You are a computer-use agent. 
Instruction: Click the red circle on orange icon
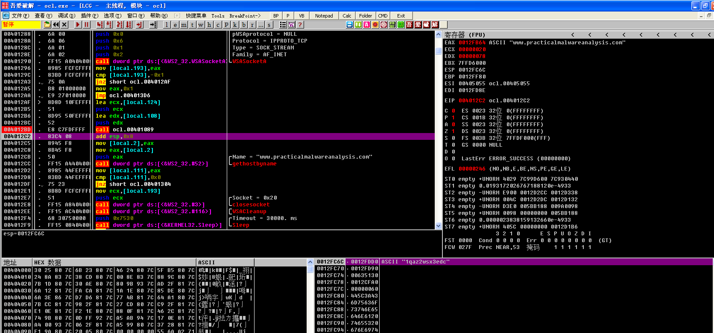pyautogui.click(x=375, y=25)
